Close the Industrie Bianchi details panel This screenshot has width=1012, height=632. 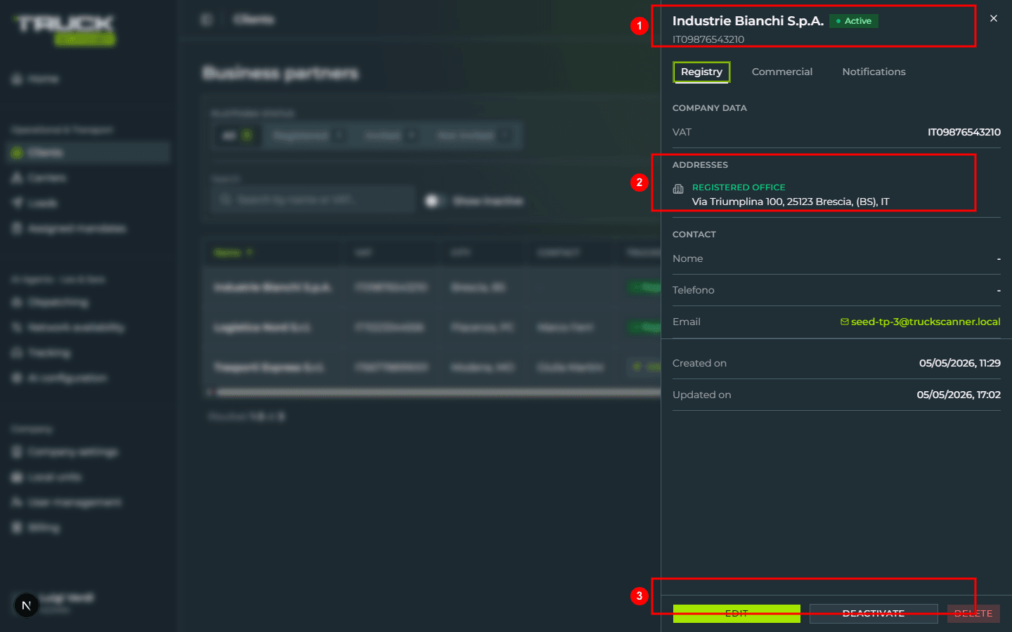(993, 19)
